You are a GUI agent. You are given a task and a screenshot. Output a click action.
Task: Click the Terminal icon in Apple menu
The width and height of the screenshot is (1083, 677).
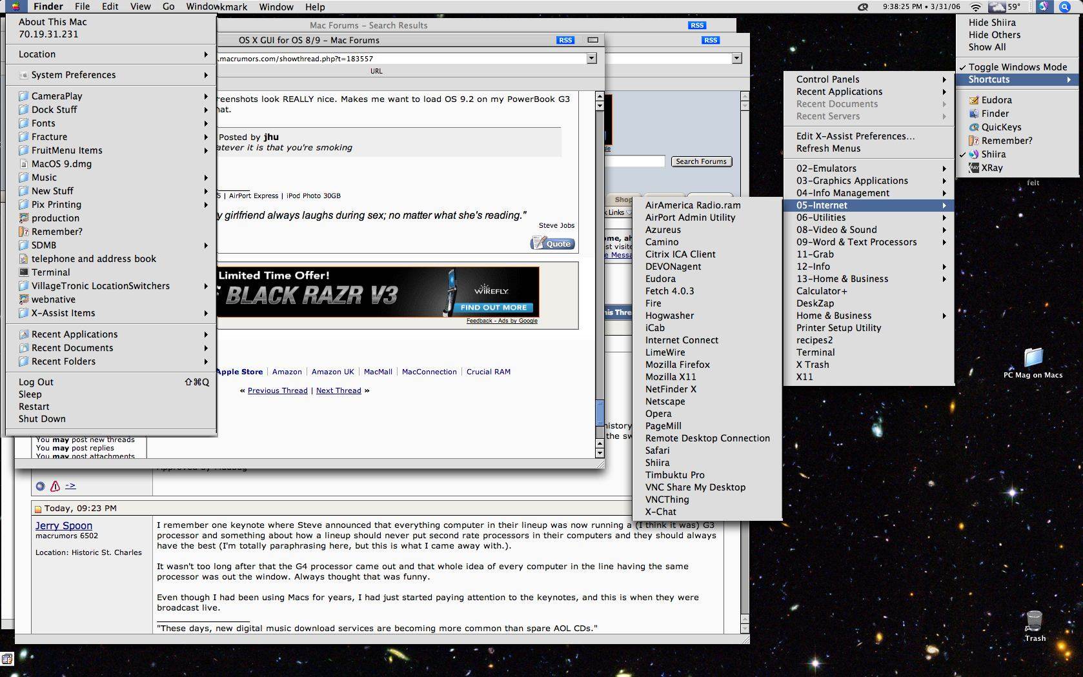coord(24,272)
